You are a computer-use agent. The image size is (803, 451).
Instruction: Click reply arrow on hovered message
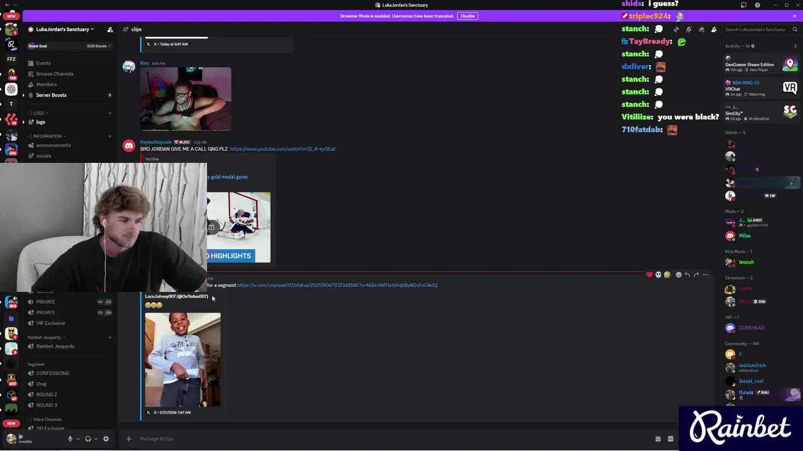pyautogui.click(x=687, y=275)
